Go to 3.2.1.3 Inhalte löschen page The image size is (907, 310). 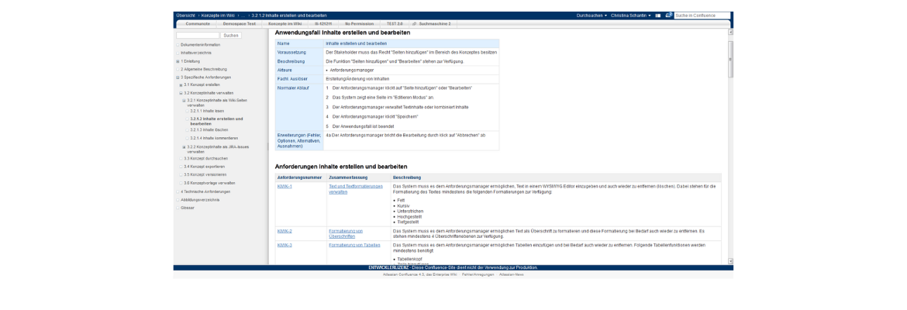coord(209,129)
